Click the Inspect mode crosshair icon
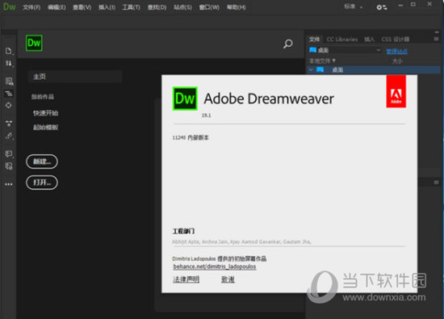 point(9,105)
